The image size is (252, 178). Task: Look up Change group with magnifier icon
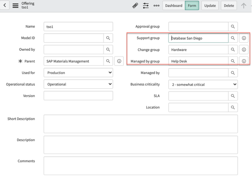[233, 50]
